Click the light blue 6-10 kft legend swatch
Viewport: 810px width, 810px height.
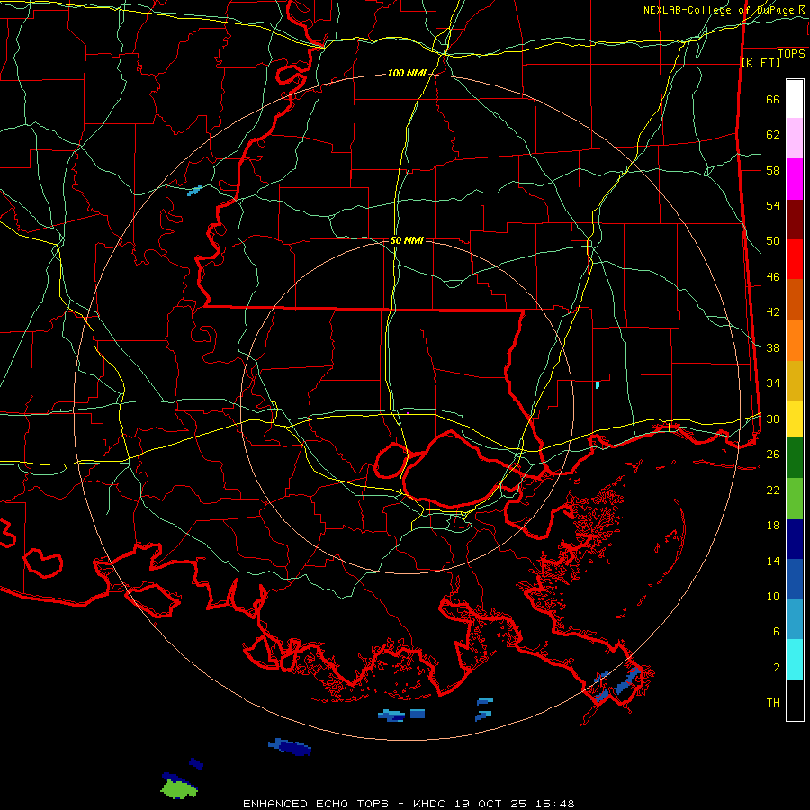[x=795, y=619]
